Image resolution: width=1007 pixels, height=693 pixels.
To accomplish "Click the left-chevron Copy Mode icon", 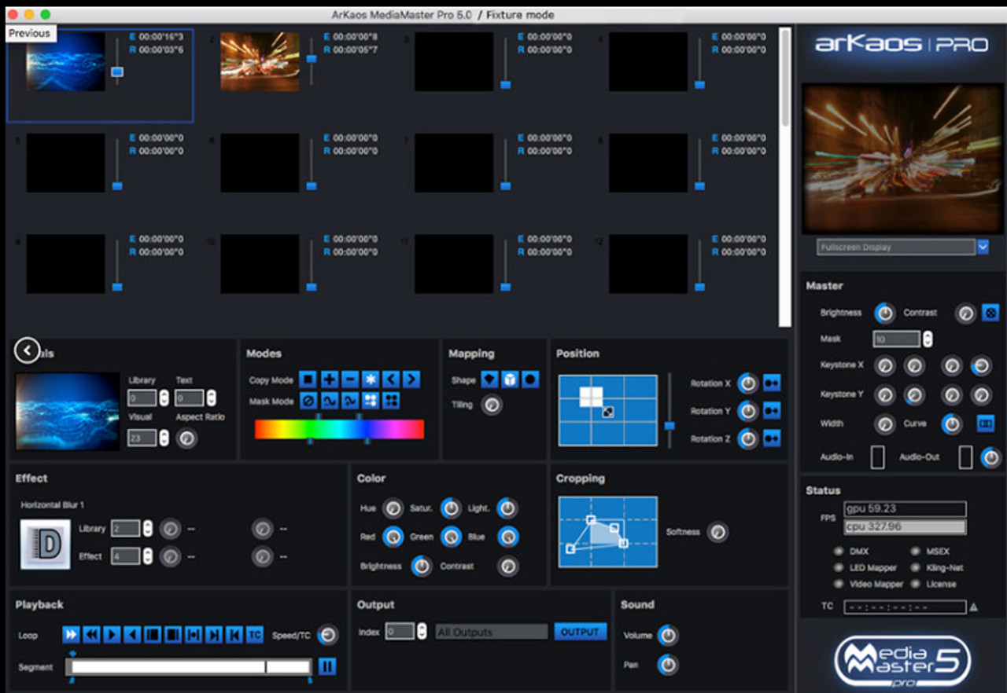I will tap(390, 379).
